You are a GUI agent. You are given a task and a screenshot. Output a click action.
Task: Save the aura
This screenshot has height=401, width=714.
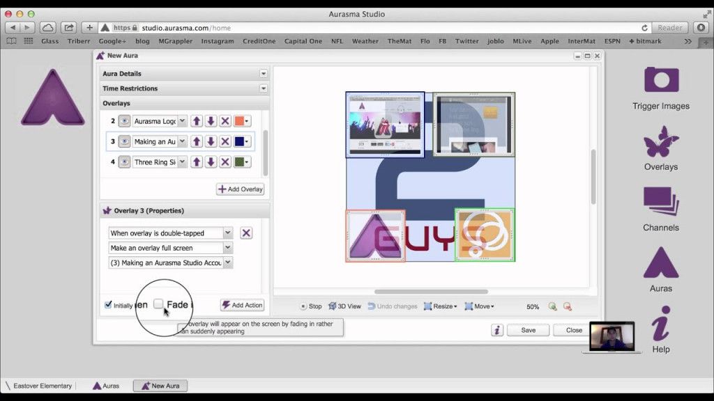tap(529, 330)
